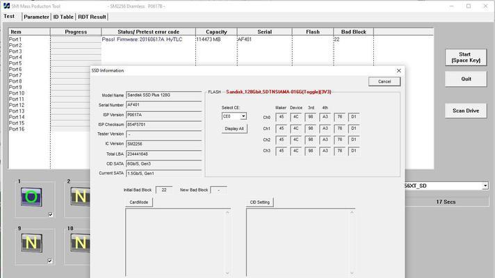Click the CID Setting button

(259, 202)
